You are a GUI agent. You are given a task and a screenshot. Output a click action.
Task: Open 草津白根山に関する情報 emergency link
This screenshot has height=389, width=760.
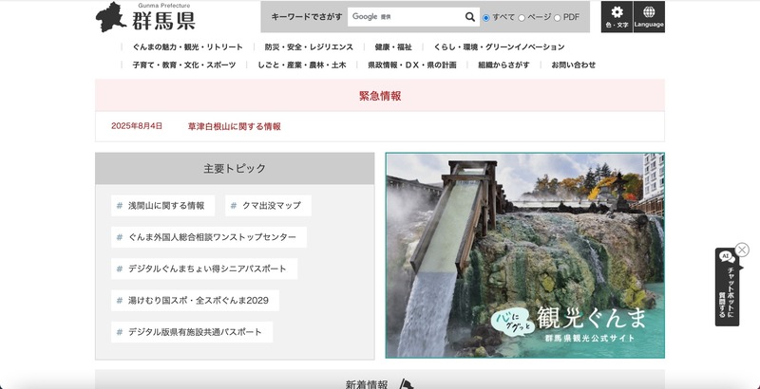pos(234,126)
